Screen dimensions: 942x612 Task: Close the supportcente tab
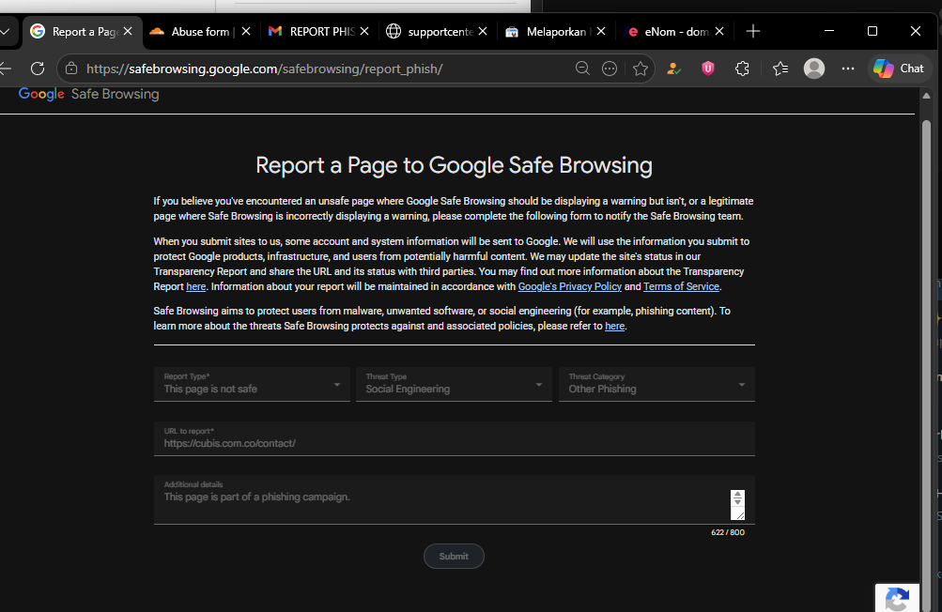tap(483, 31)
